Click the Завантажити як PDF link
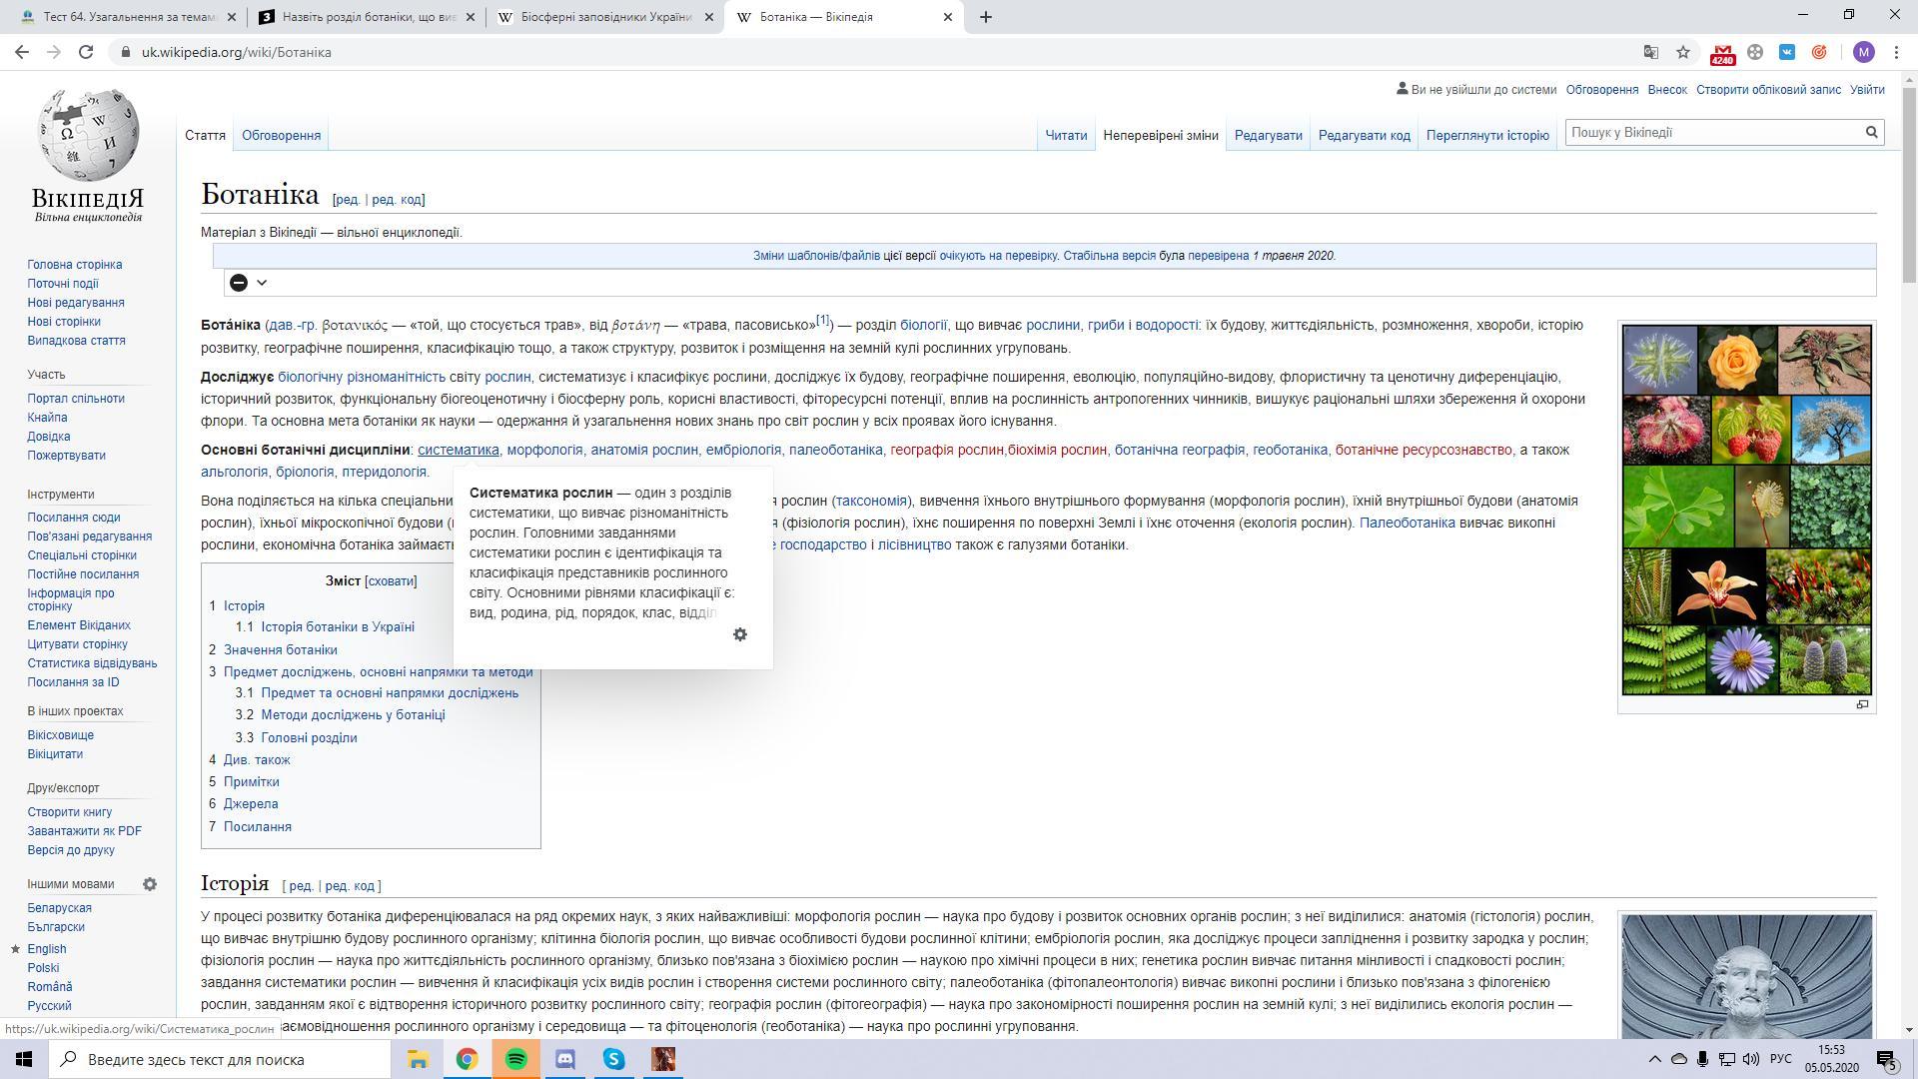 [84, 831]
